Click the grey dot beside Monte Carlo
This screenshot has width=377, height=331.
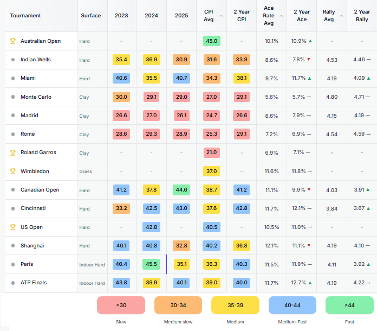click(13, 97)
